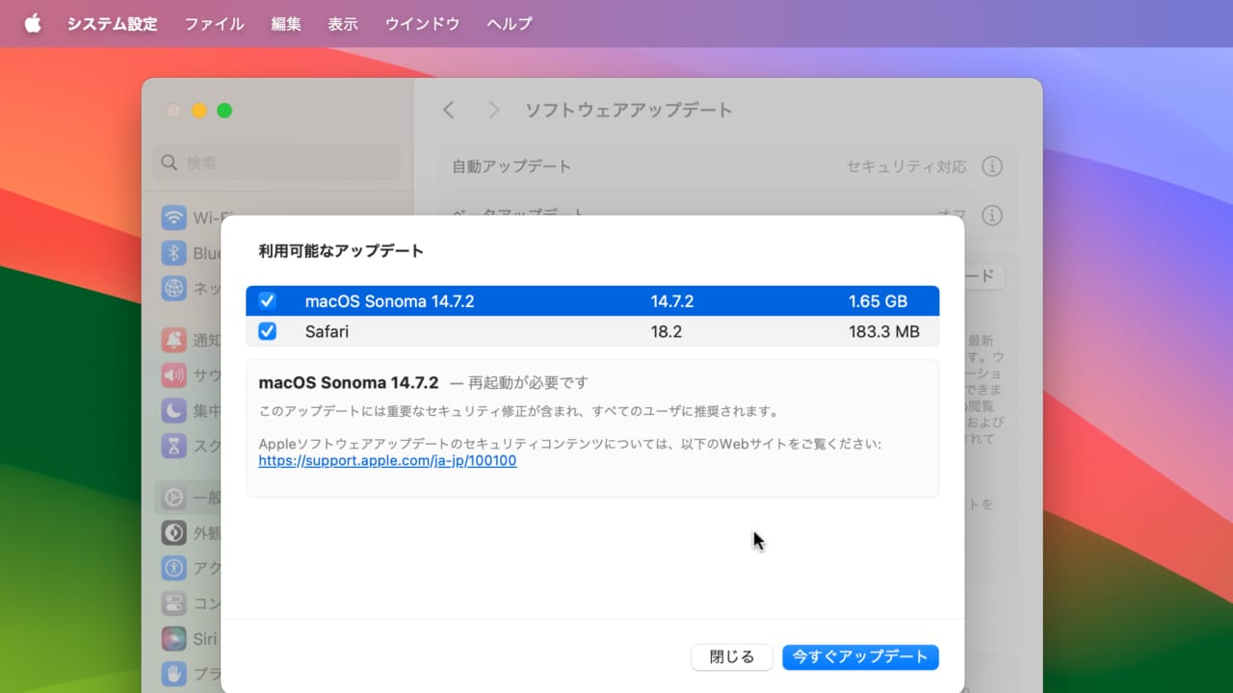Screen dimensions: 1233x693
Task: Click the magnifier icon in the search field
Action: click(170, 163)
